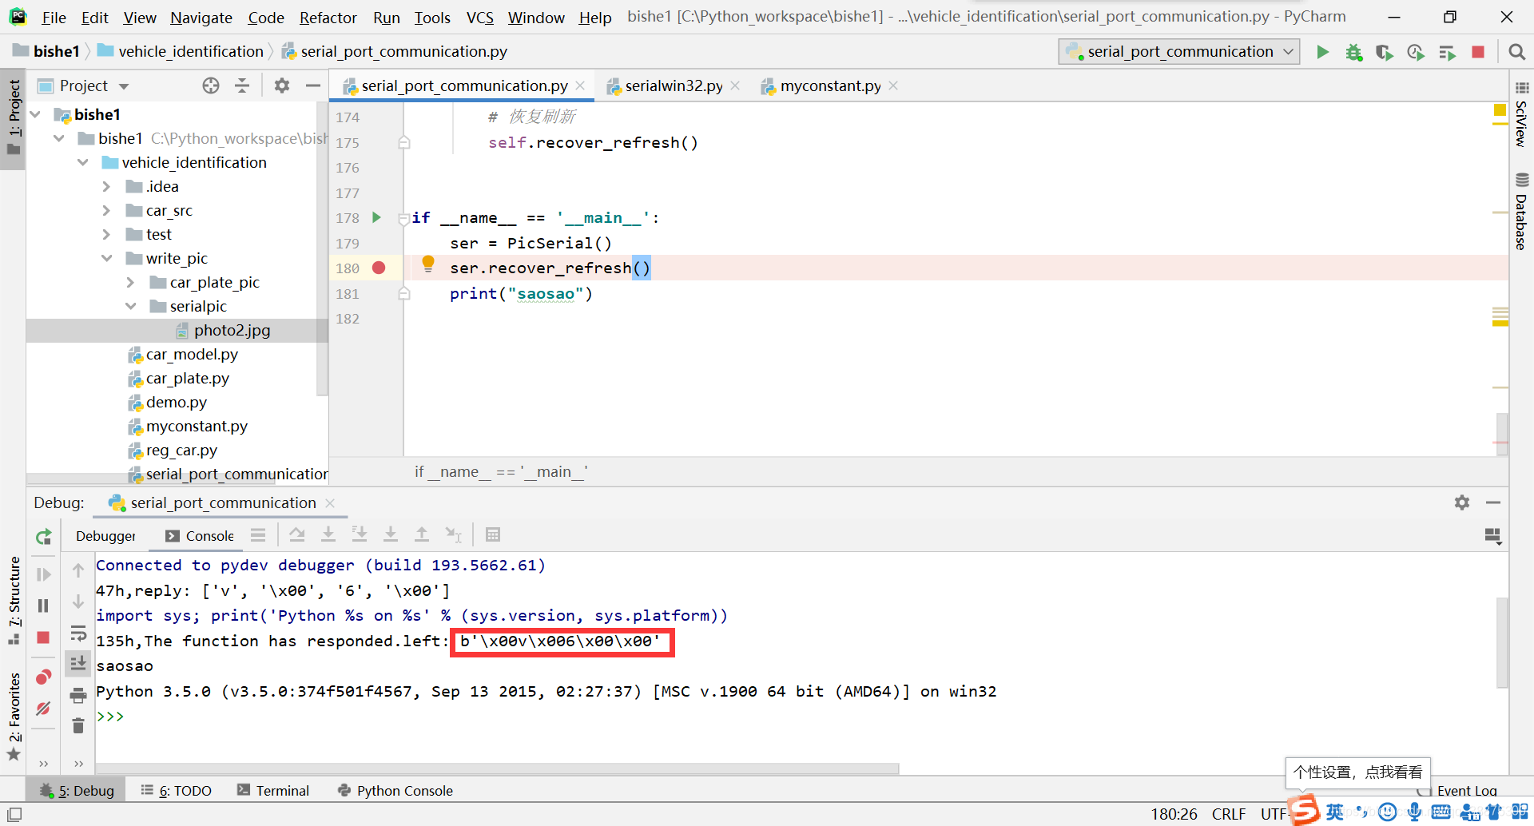Viewport: 1534px width, 826px height.
Task: Toggle the breakpoint on line 180
Action: [379, 268]
